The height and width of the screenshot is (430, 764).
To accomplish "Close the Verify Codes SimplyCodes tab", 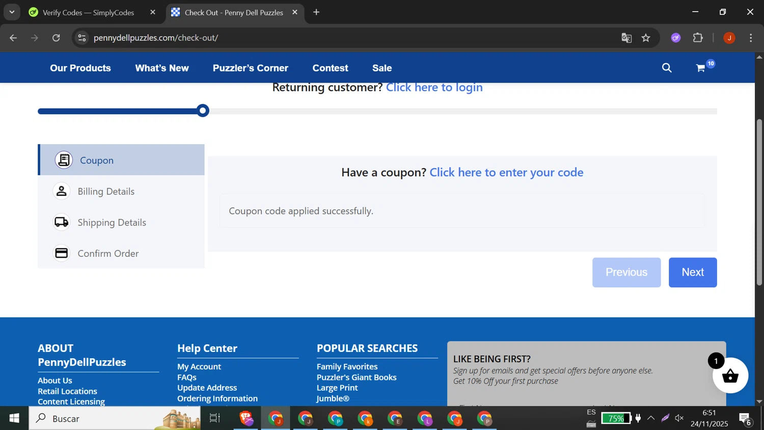I will coord(153,12).
